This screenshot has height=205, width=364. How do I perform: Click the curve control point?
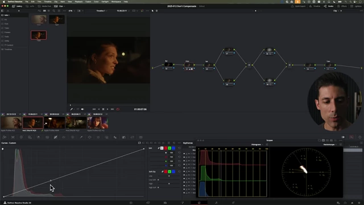coord(51,181)
